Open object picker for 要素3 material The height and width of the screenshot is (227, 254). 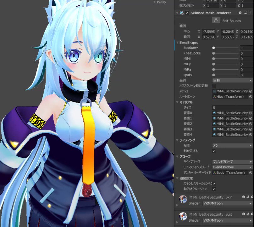(251, 129)
